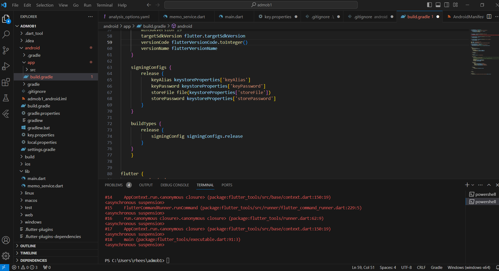Go back with the navigation arrow
The height and width of the screenshot is (271, 499).
pos(149,5)
